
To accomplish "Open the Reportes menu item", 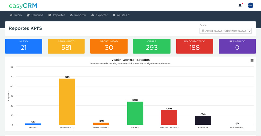I will [x=57, y=15].
